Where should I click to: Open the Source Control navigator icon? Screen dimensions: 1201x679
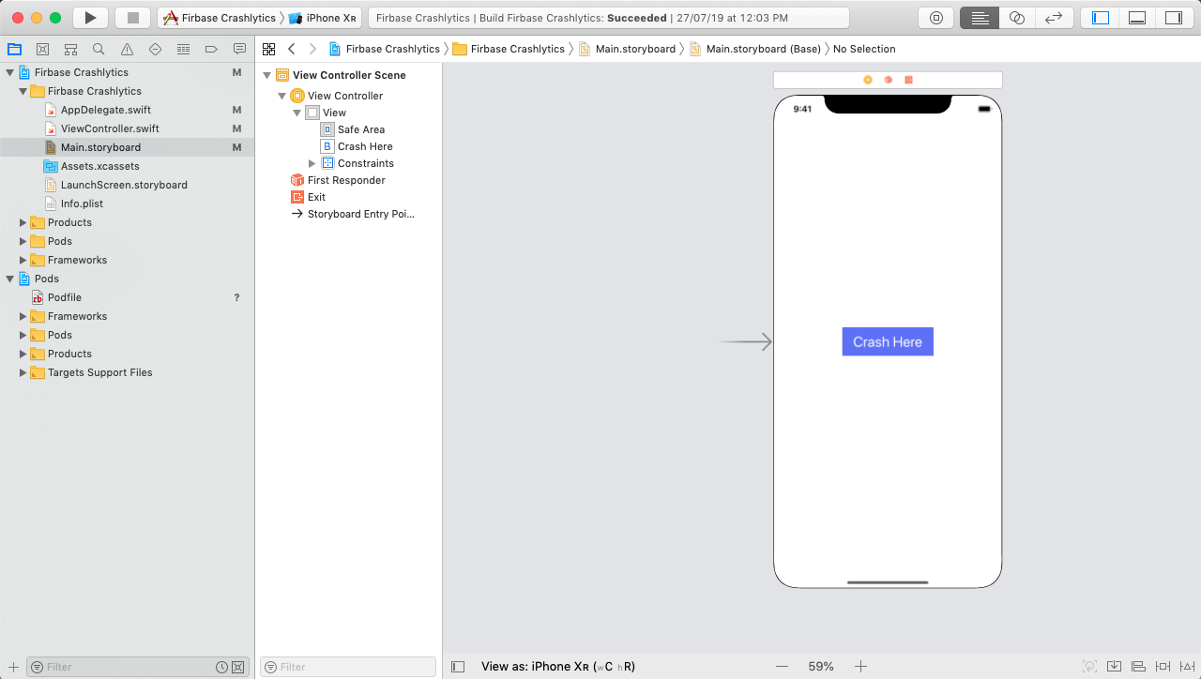click(x=42, y=49)
